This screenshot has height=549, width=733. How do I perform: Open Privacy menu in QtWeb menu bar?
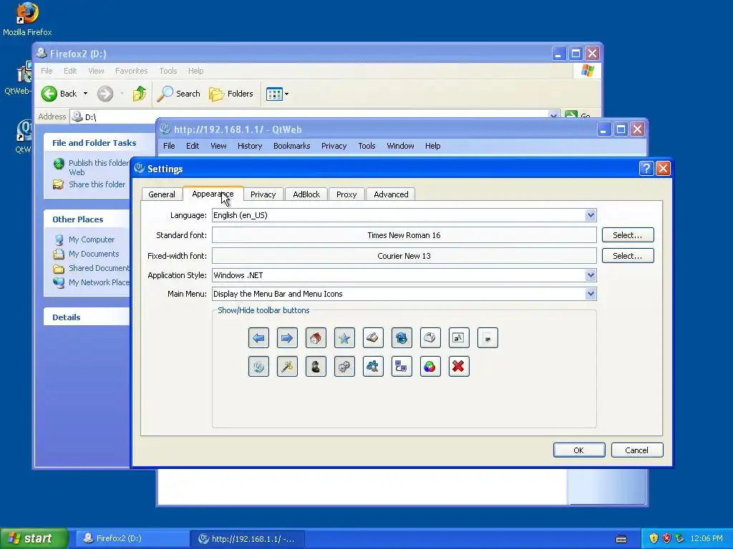point(334,146)
